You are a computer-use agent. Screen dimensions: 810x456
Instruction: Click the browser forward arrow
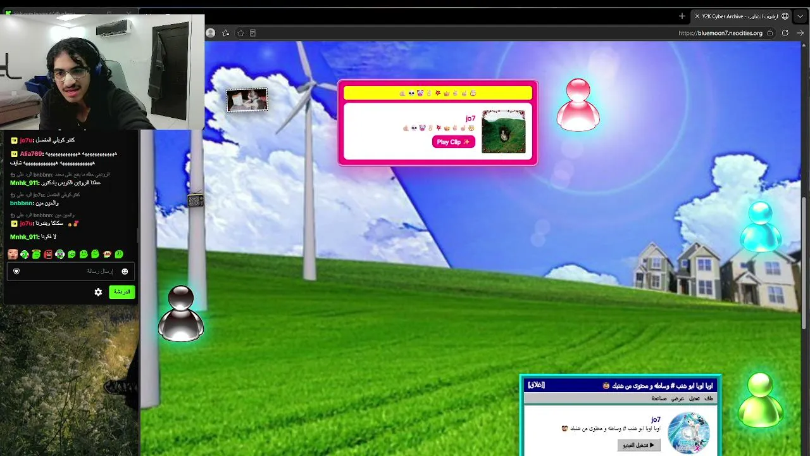coord(801,33)
